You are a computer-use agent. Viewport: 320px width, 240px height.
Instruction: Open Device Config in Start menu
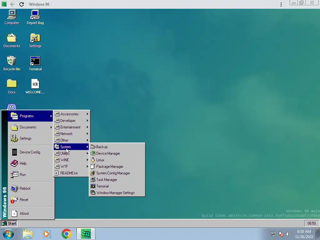point(31,152)
